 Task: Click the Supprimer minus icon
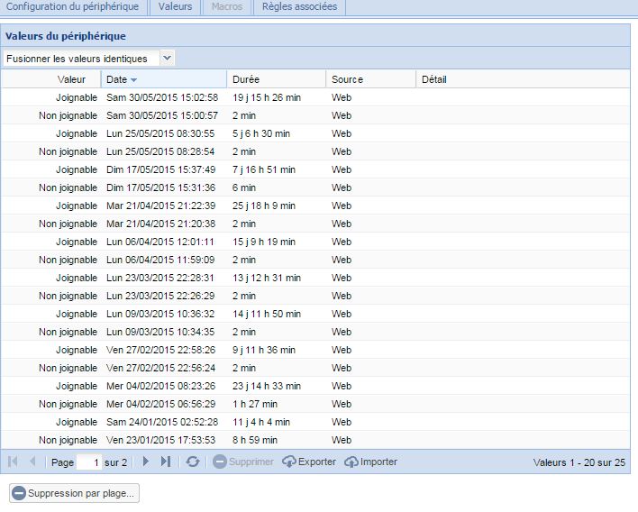[221, 462]
